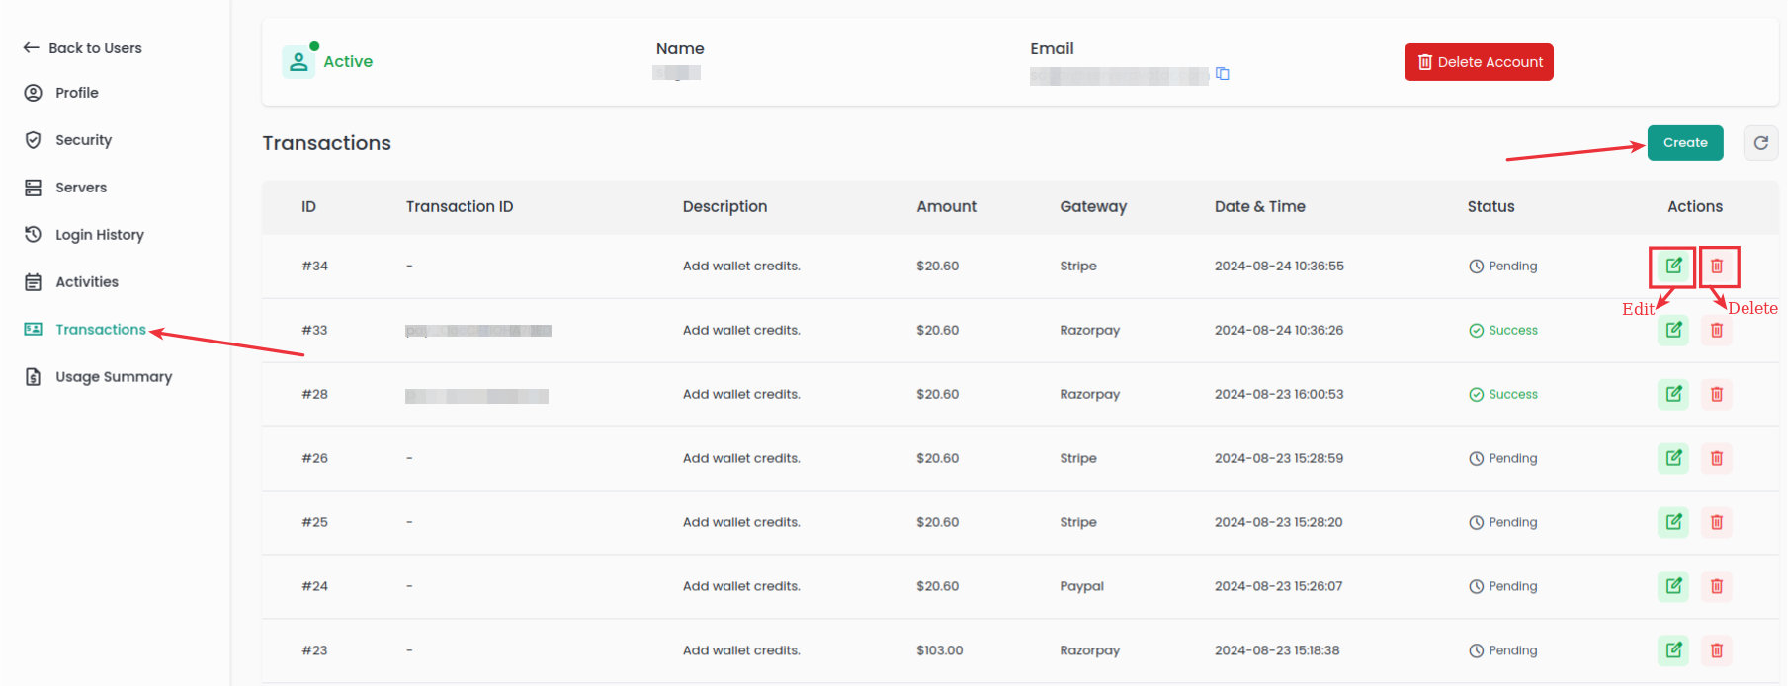The width and height of the screenshot is (1788, 686).
Task: Open the Profile sidebar section
Action: pos(76,93)
